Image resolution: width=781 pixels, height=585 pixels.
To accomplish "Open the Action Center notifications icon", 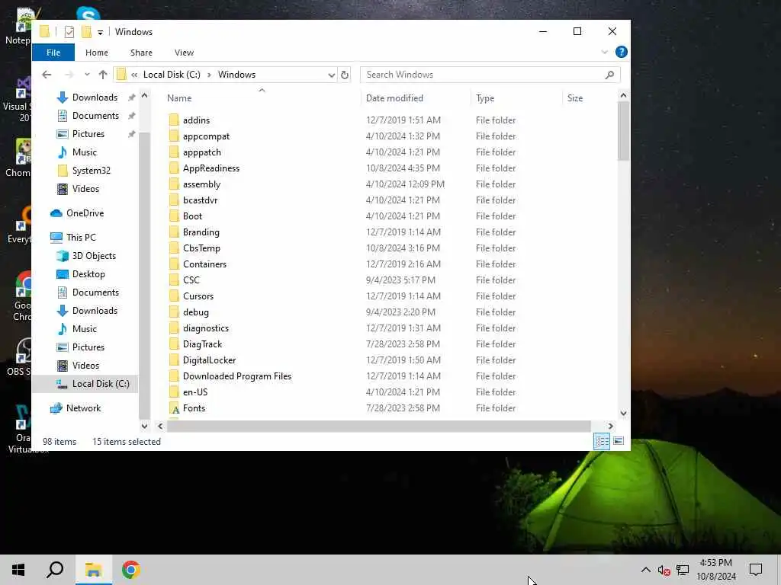I will [x=756, y=570].
